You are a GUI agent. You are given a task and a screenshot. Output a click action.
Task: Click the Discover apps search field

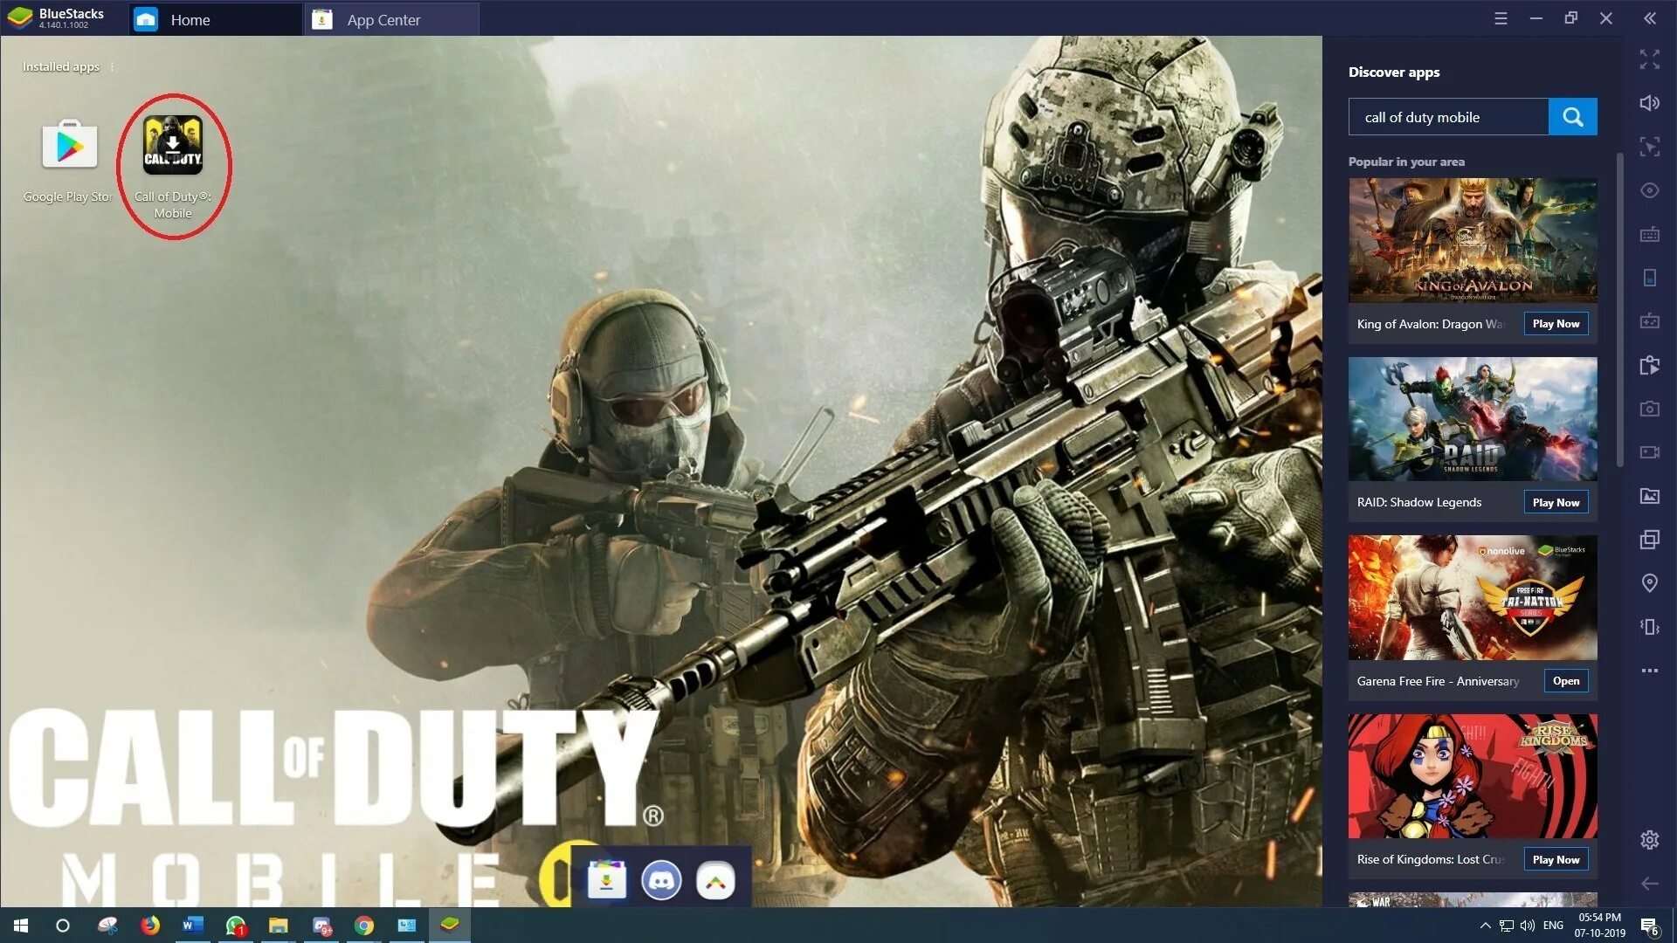coord(1447,117)
